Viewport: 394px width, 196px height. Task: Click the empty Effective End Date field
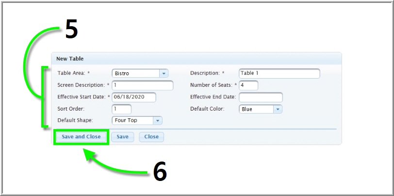point(261,97)
